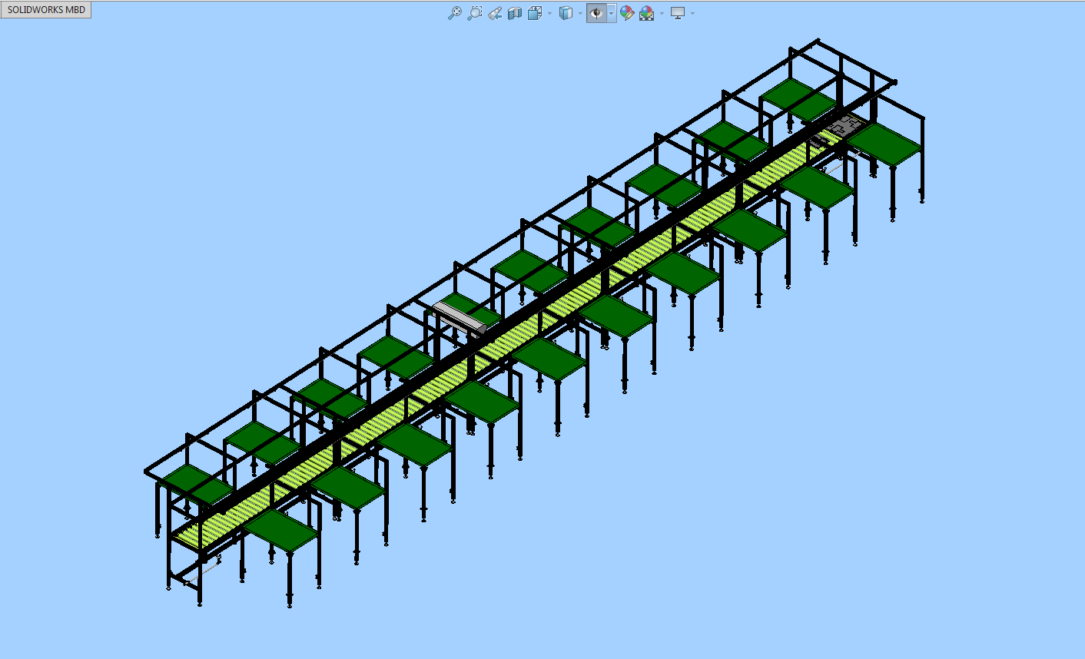The image size is (1085, 659).
Task: Expand the Display Style dropdown arrow
Action: (580, 13)
